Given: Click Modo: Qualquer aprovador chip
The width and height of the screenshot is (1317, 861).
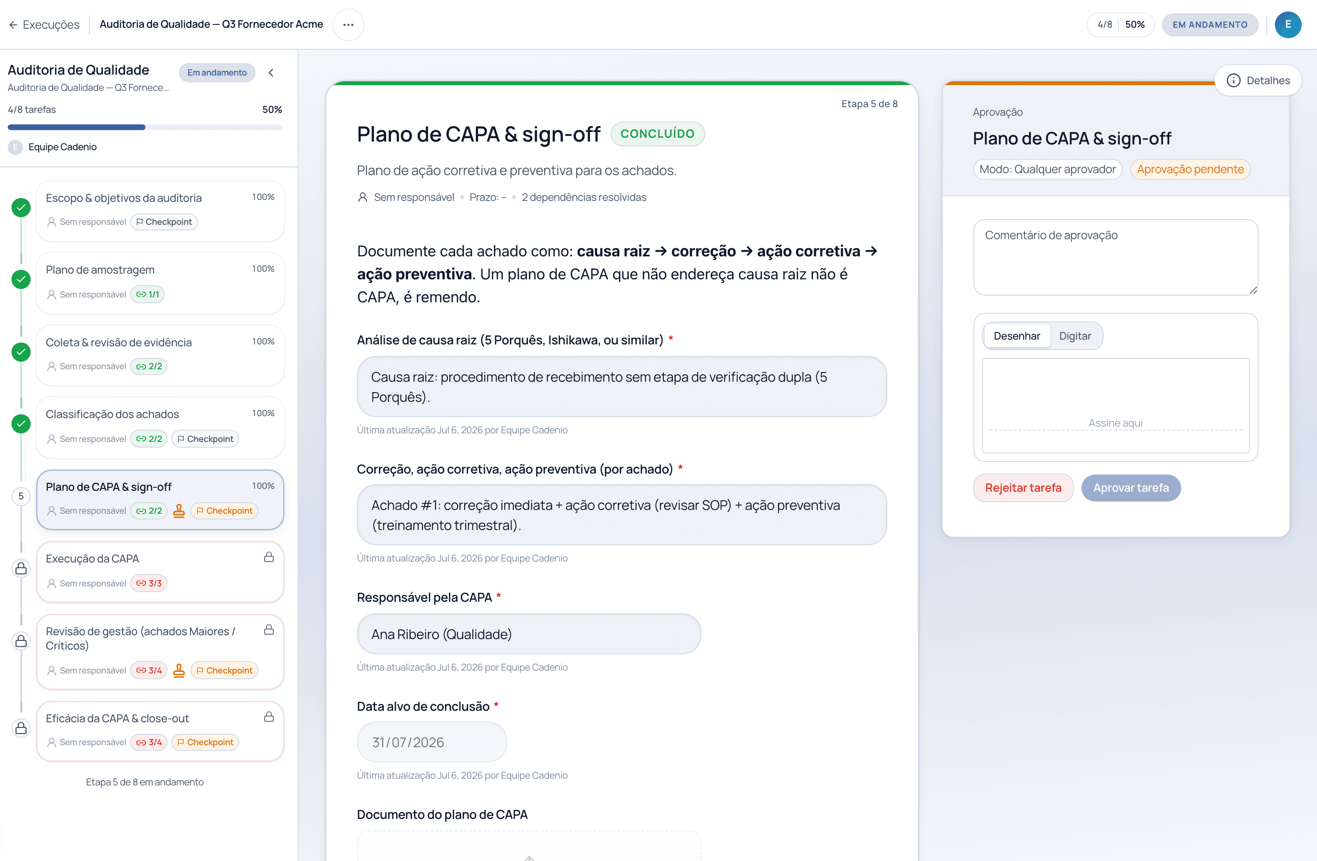Looking at the screenshot, I should (x=1047, y=169).
